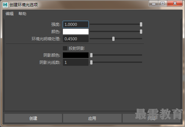185x127 pixels.
Task: Click the 颜色 brightness slider handle
Action: click(141, 31)
